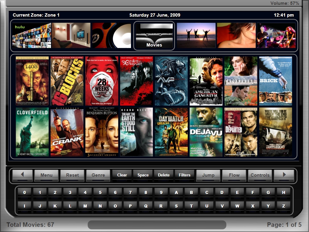Open the Genre filter button
Viewport: 309px width, 232px height.
pyautogui.click(x=98, y=176)
